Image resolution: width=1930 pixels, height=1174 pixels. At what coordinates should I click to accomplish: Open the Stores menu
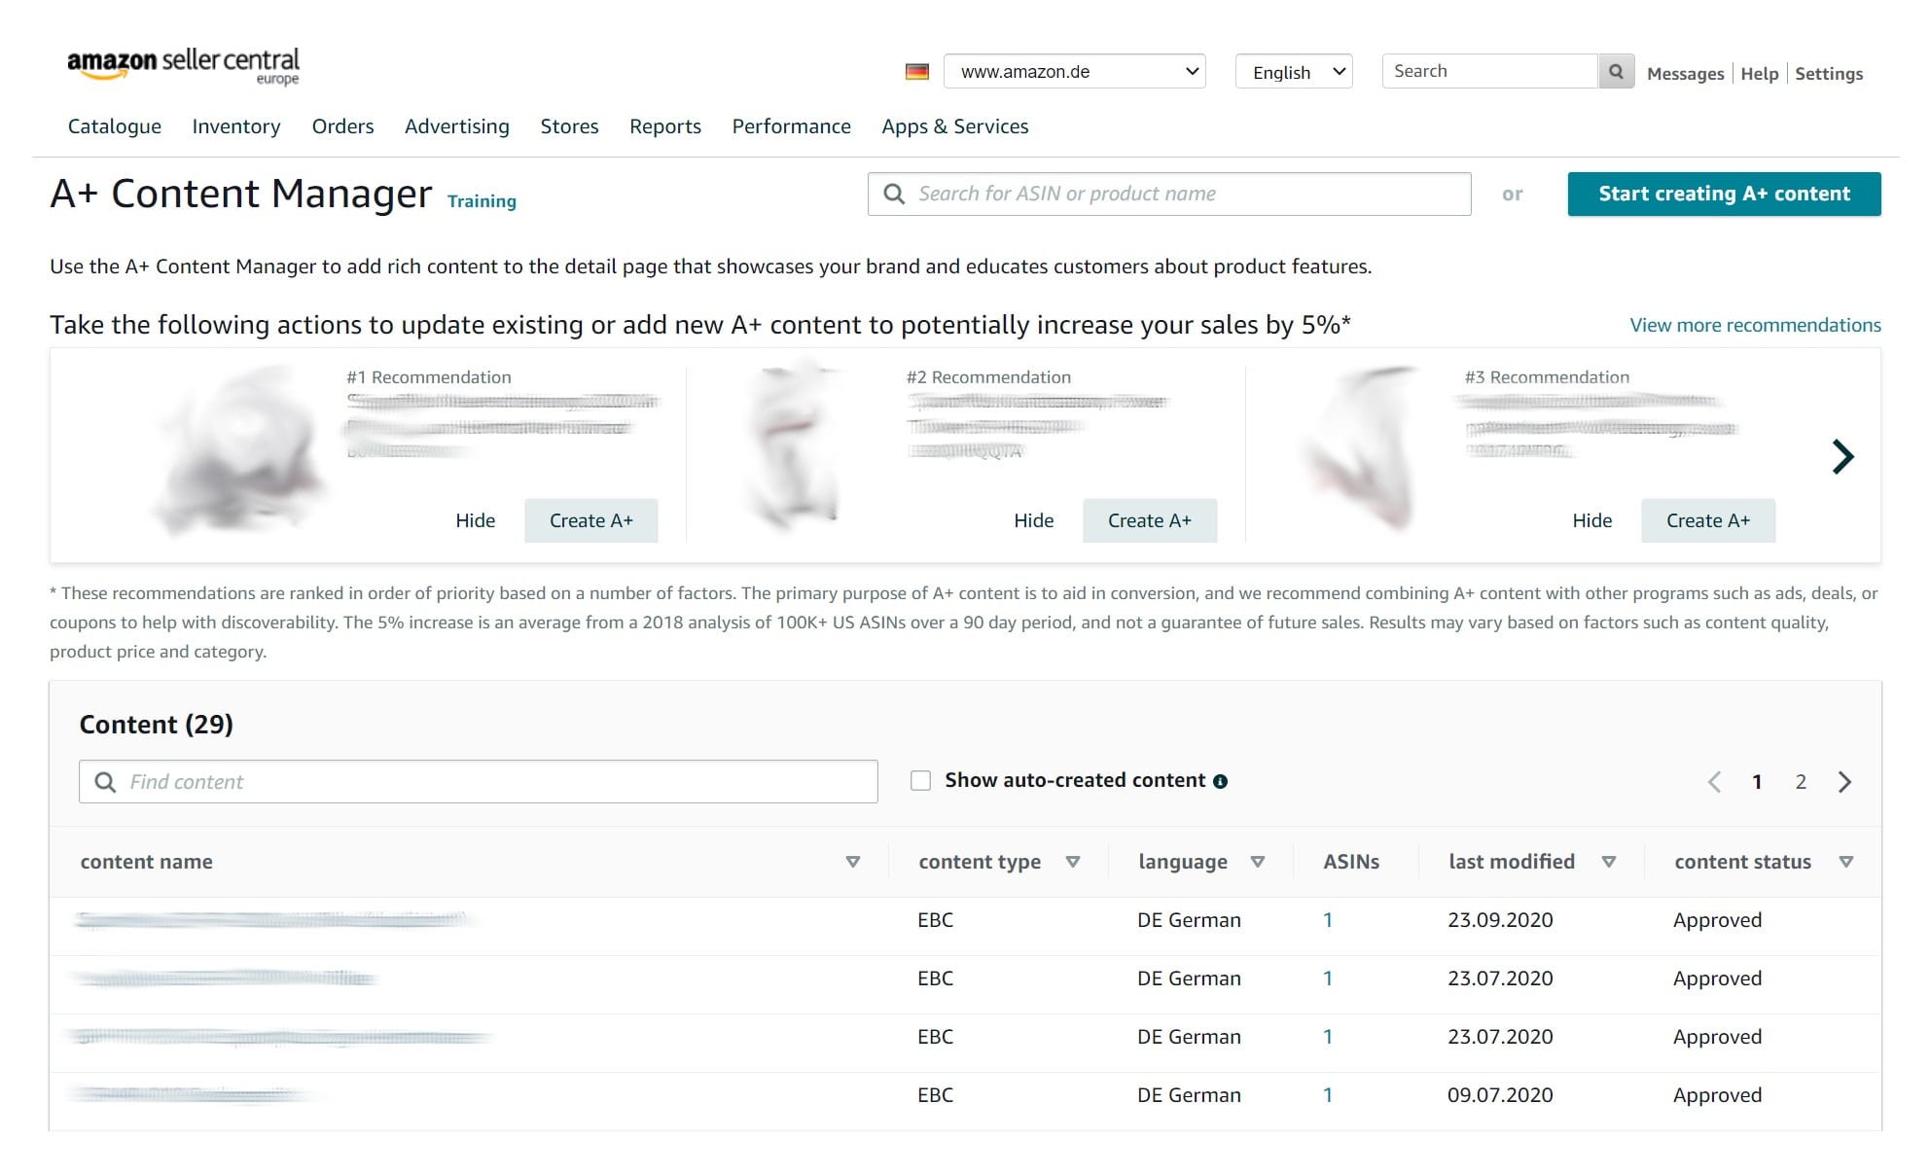569,126
